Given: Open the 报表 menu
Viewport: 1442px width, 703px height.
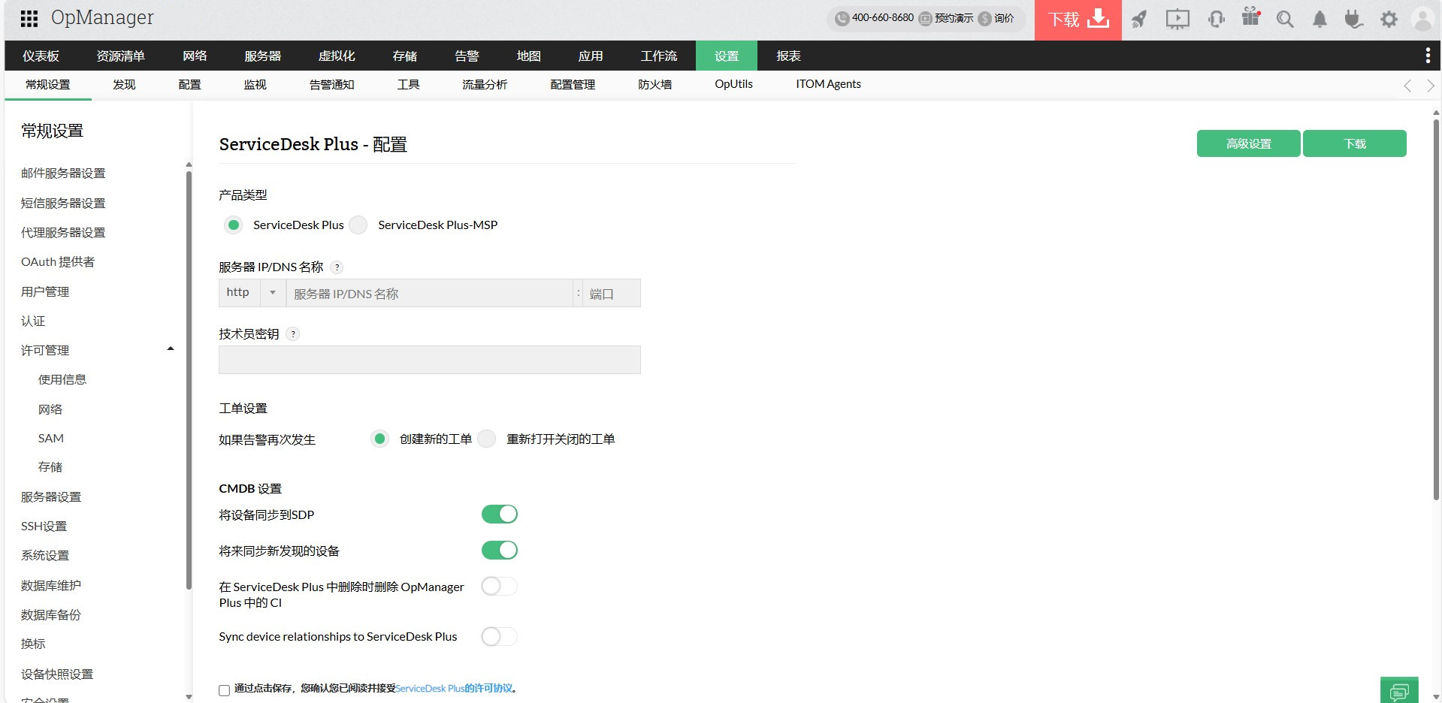Looking at the screenshot, I should pos(788,56).
